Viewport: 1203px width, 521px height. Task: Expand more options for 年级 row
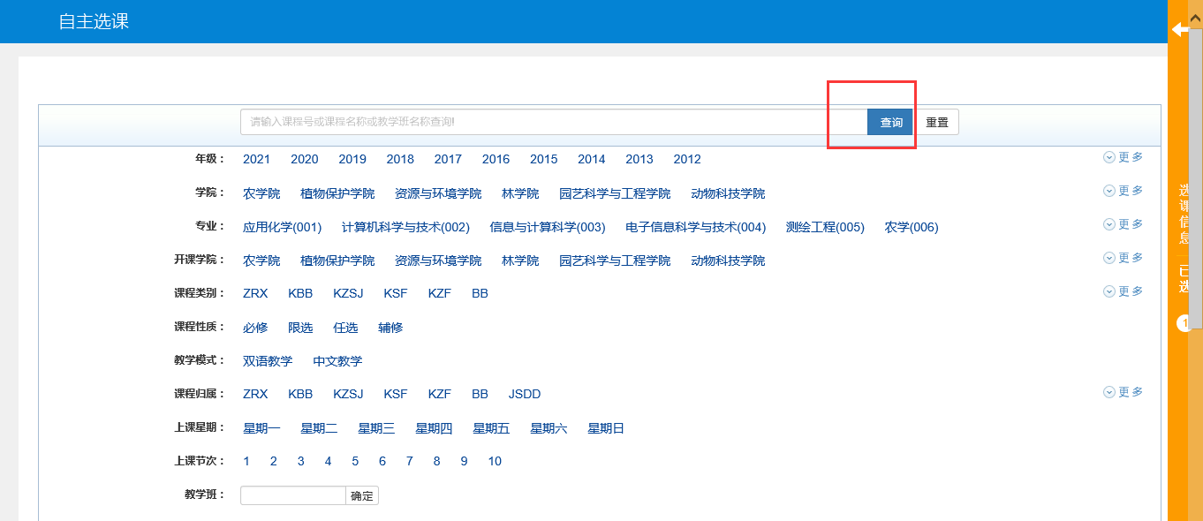1123,157
